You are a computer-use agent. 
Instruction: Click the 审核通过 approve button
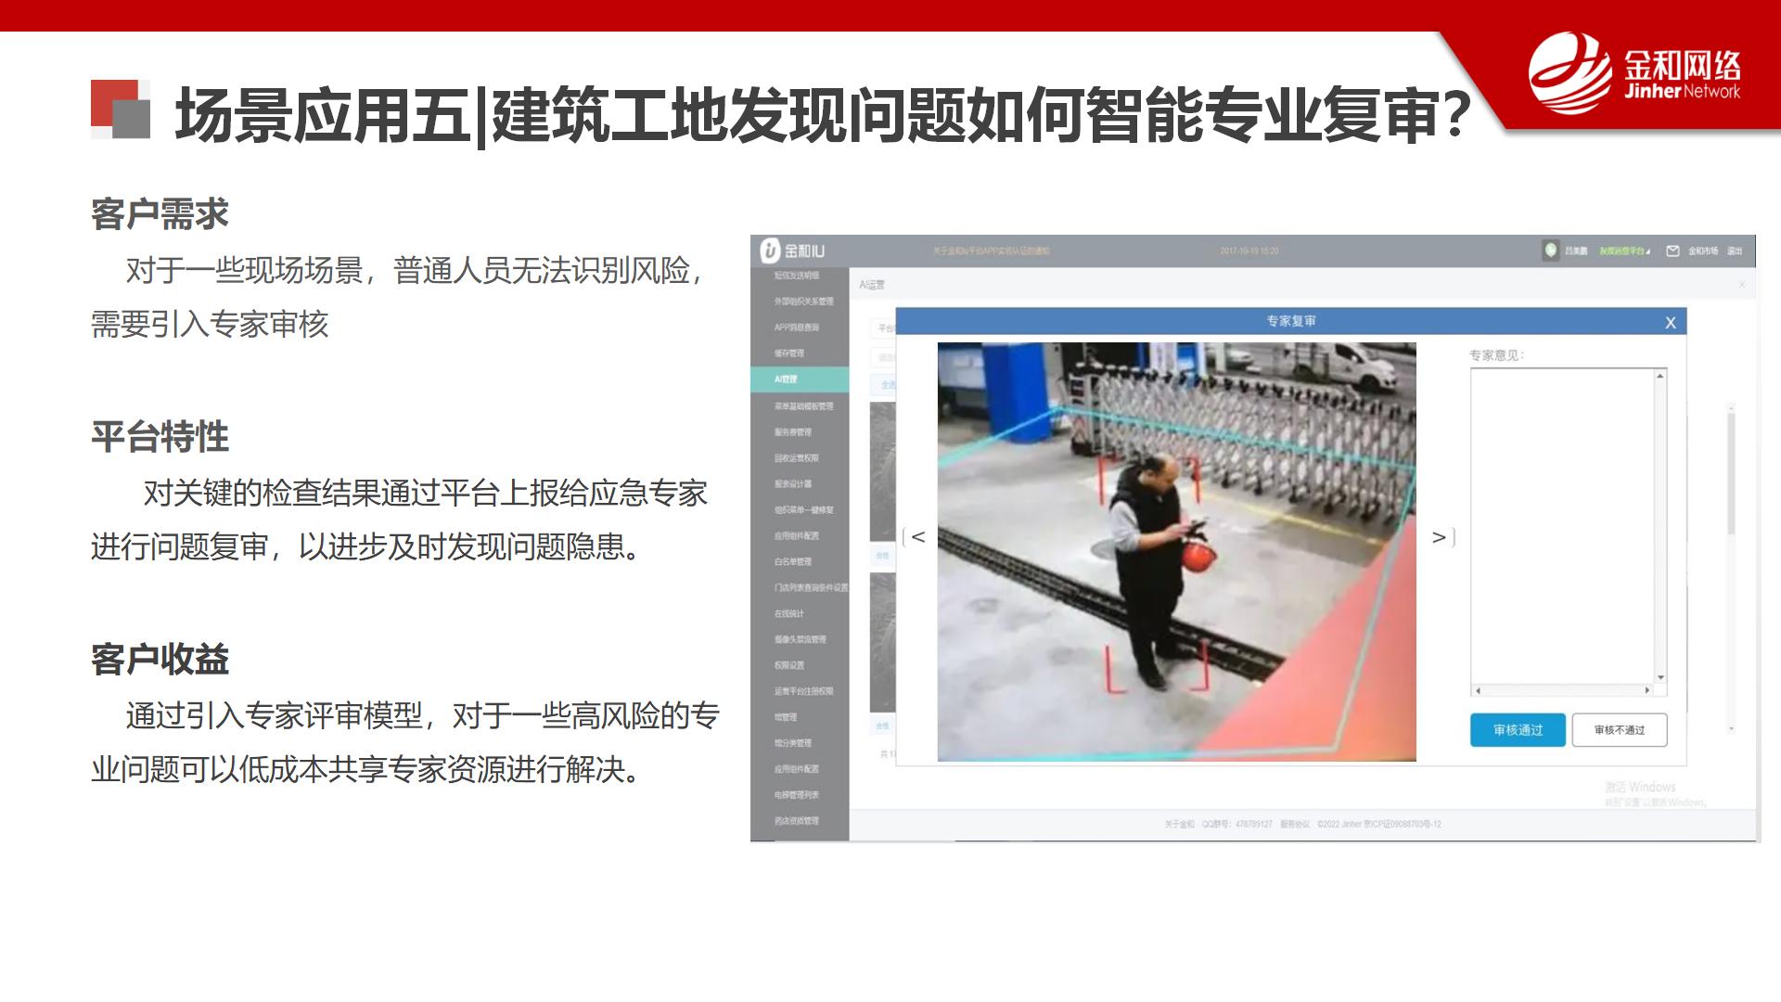click(x=1518, y=730)
